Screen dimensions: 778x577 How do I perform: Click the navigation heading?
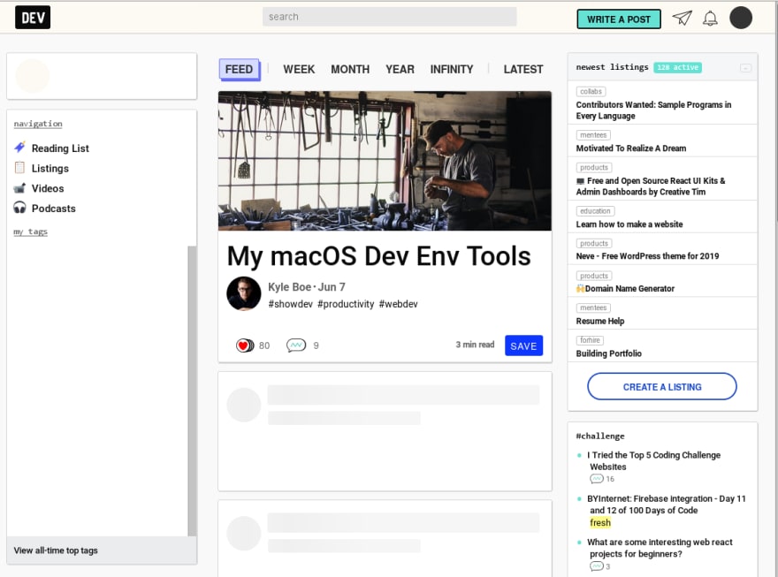tap(38, 124)
